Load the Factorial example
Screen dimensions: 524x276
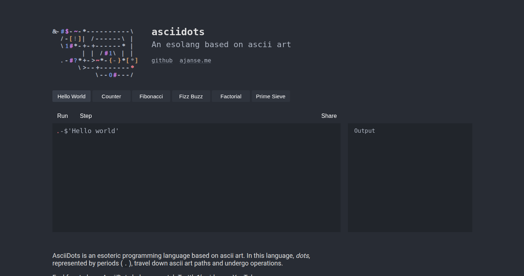231,96
